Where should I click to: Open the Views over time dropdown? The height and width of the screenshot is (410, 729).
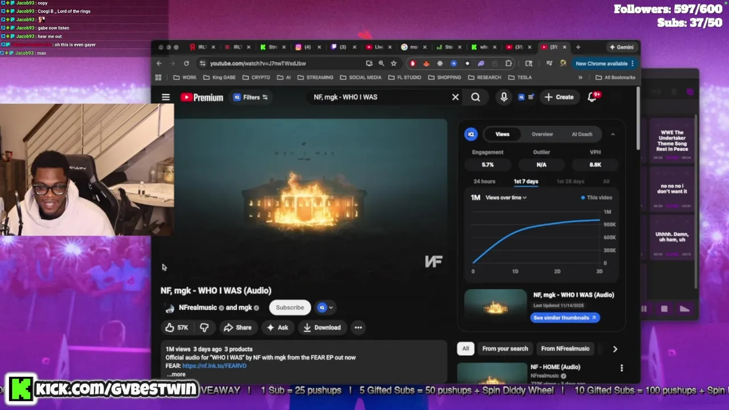click(506, 198)
